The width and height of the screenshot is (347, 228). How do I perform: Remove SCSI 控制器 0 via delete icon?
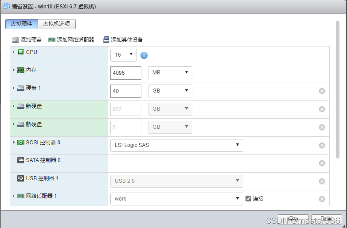[x=322, y=145]
